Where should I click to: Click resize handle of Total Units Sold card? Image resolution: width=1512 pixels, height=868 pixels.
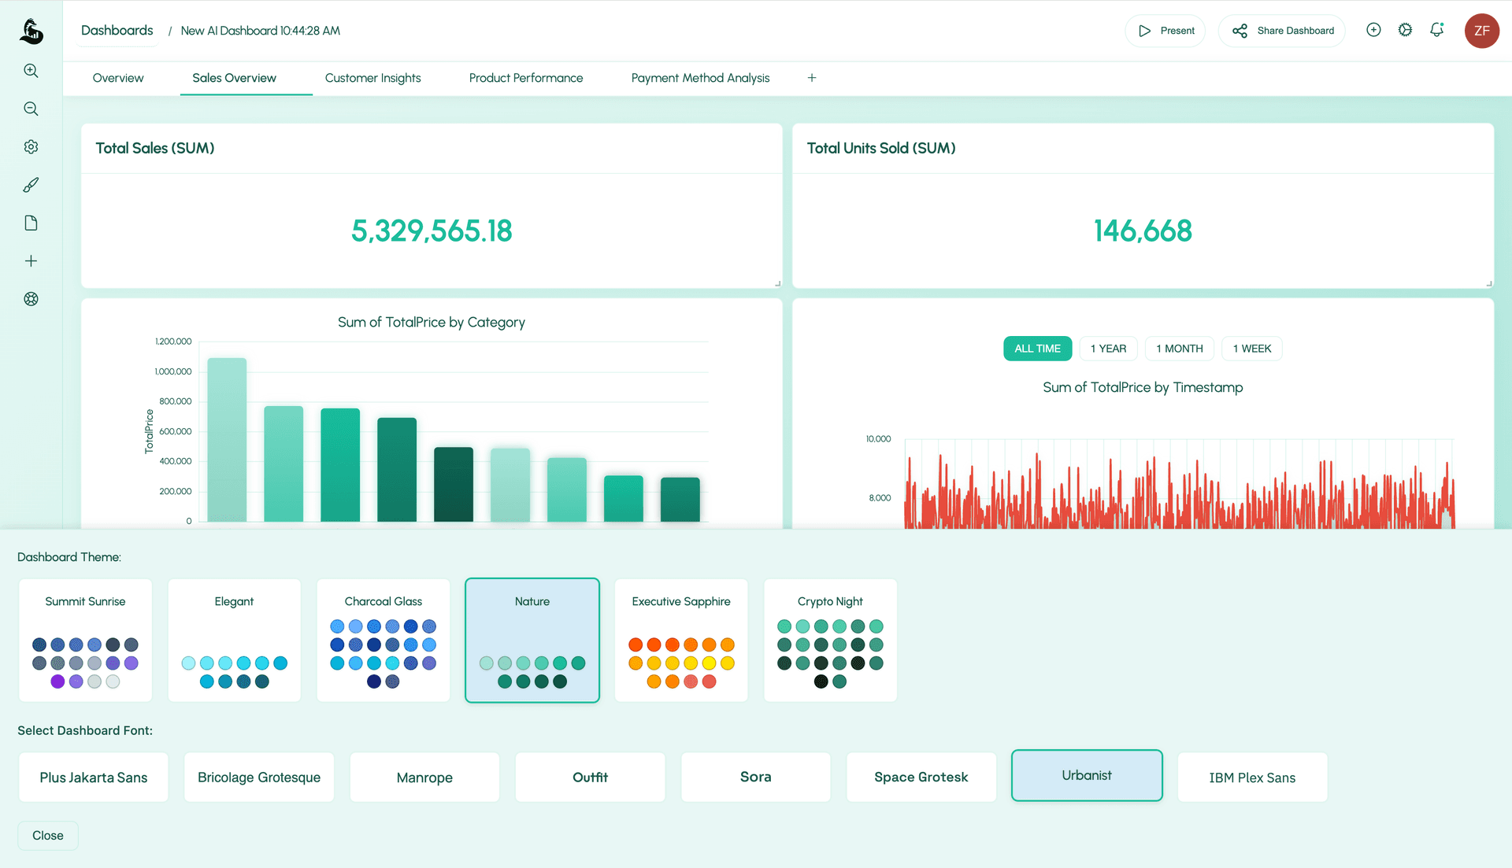click(1488, 283)
